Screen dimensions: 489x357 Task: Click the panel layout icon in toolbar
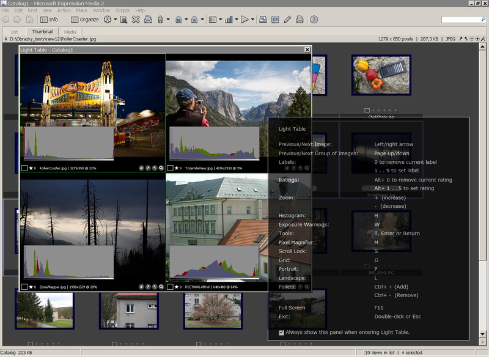213,20
